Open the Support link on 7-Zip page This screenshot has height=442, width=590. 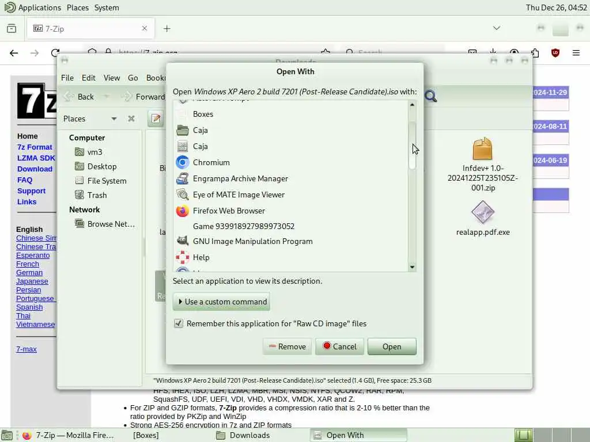[31, 191]
